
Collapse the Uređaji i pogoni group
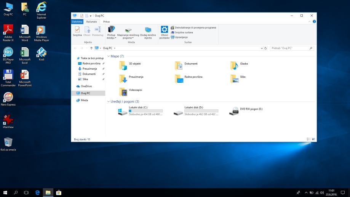[109, 102]
